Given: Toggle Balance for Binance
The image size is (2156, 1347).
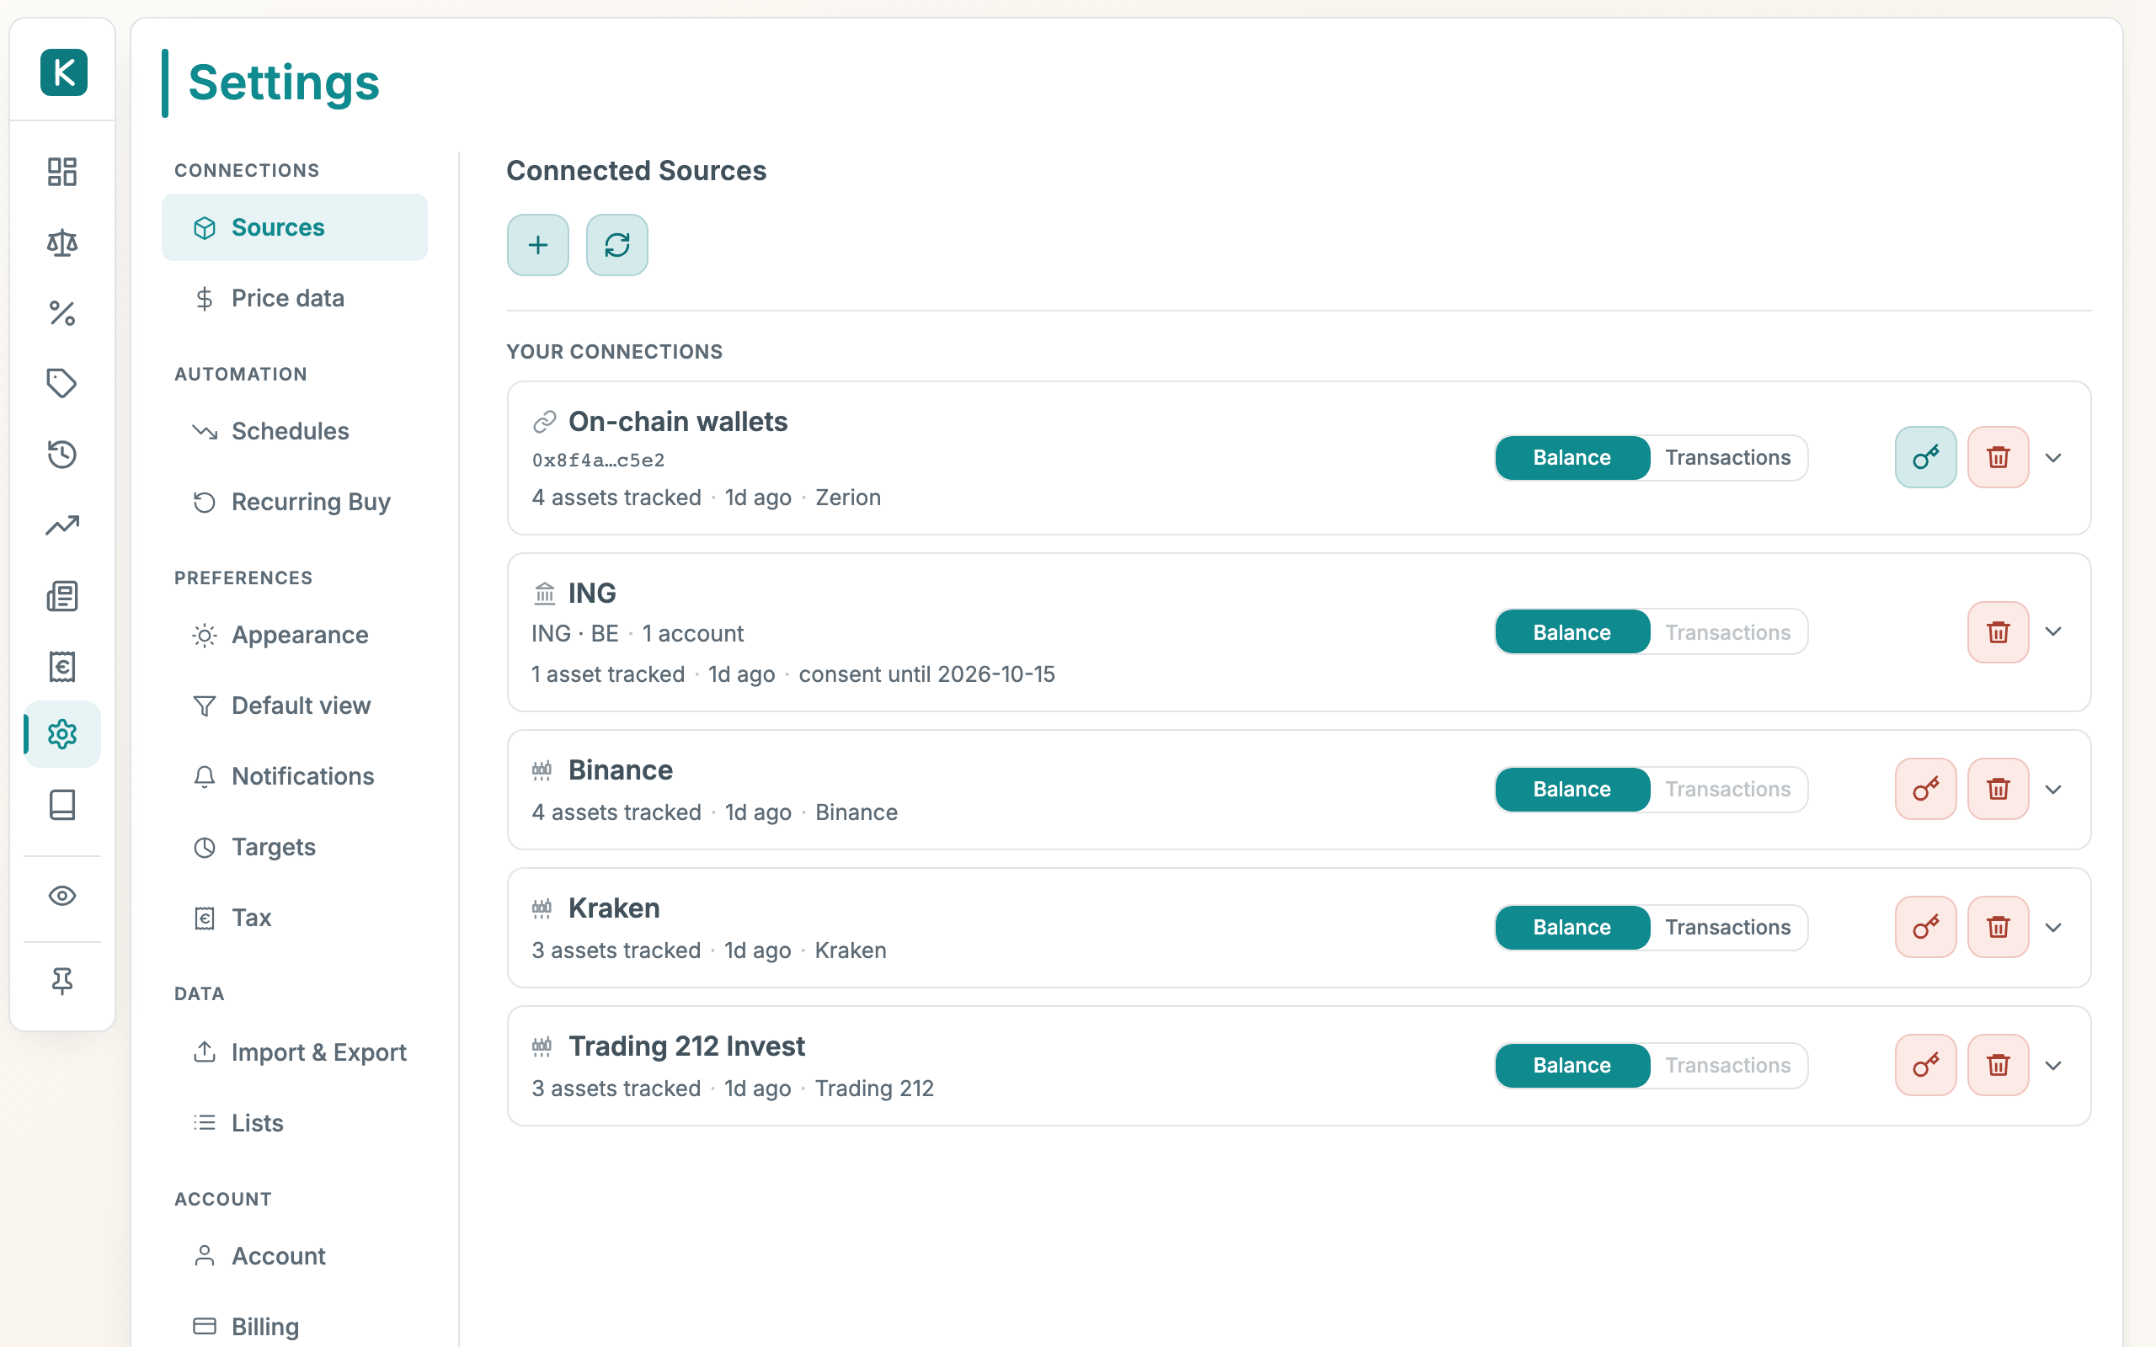Looking at the screenshot, I should (1572, 790).
